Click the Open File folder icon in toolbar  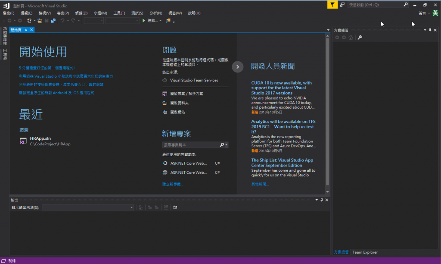click(40, 21)
